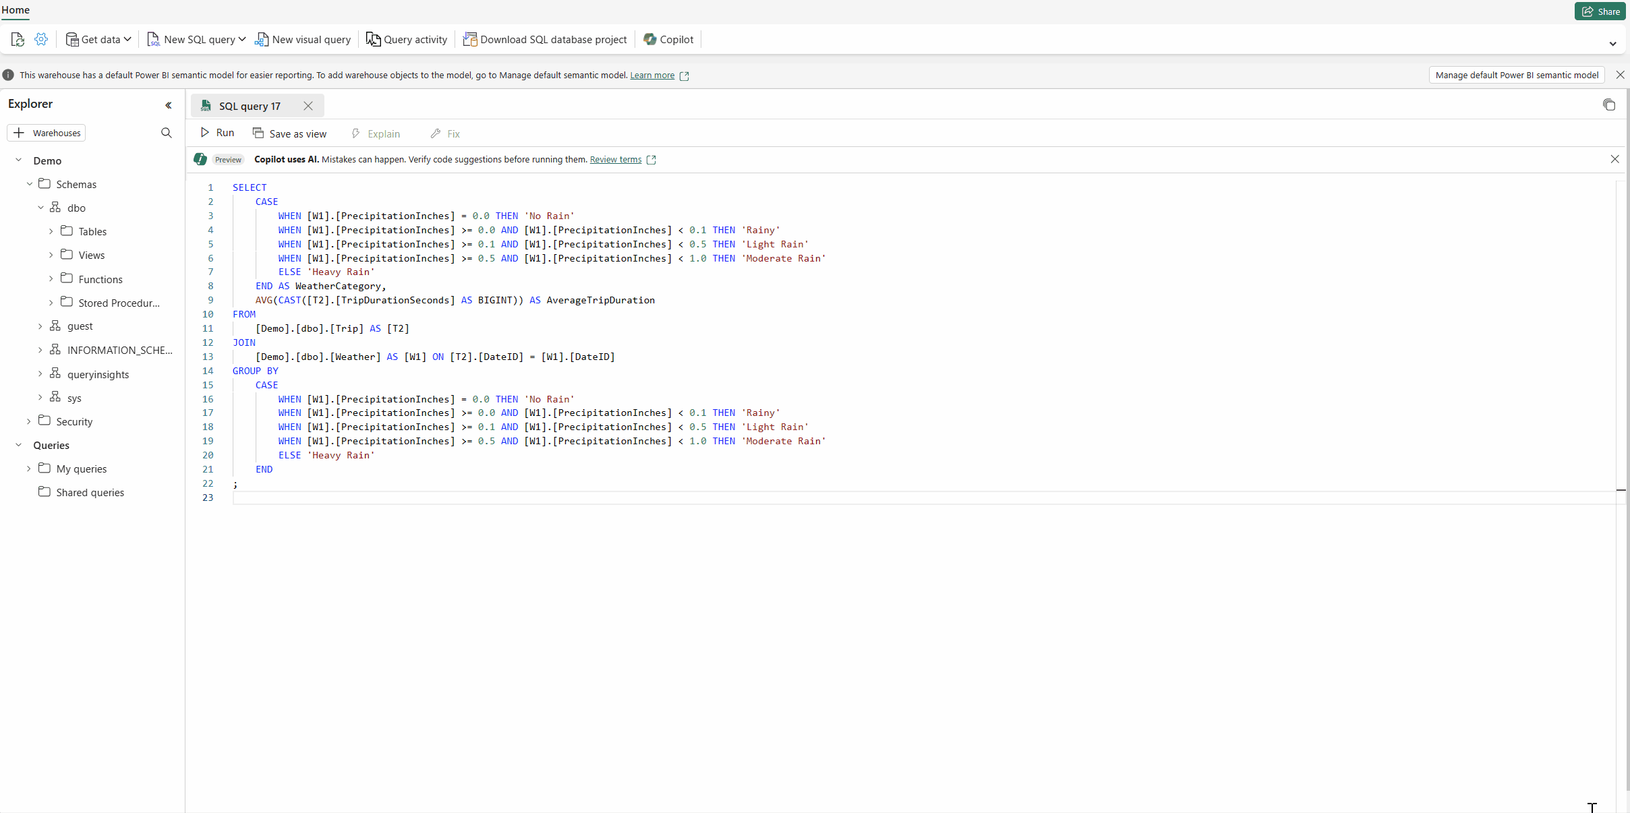Viewport: 1630px width, 813px height.
Task: Run the SQL query
Action: (x=217, y=133)
